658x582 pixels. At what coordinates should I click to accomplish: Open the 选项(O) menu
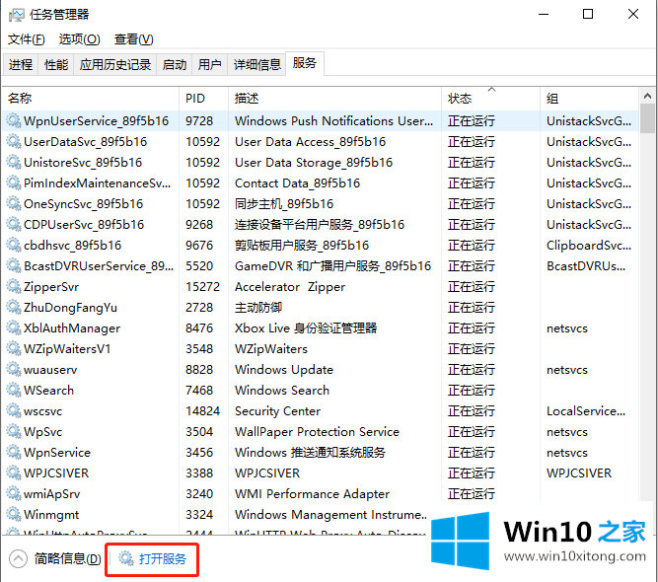pos(79,39)
